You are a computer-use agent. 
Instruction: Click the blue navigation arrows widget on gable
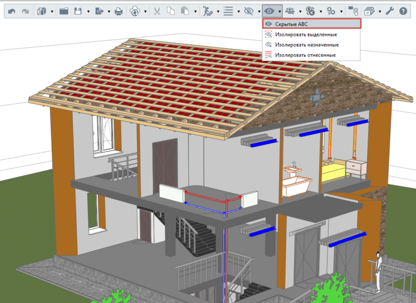point(317,98)
